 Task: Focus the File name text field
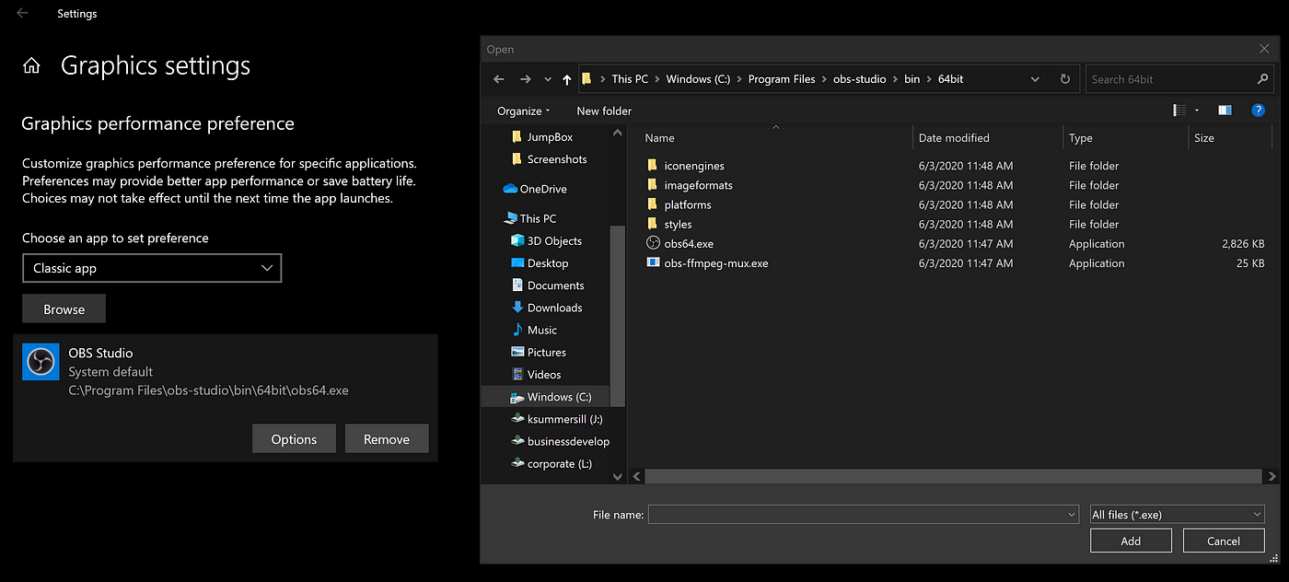click(856, 515)
